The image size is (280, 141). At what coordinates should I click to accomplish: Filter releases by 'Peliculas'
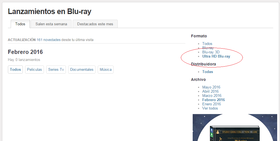coord(34,69)
